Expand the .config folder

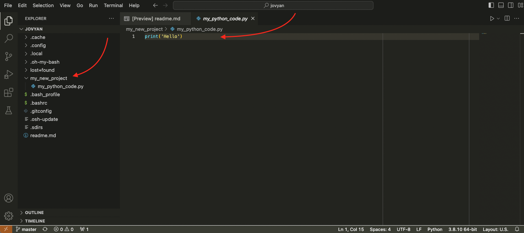click(x=69, y=45)
